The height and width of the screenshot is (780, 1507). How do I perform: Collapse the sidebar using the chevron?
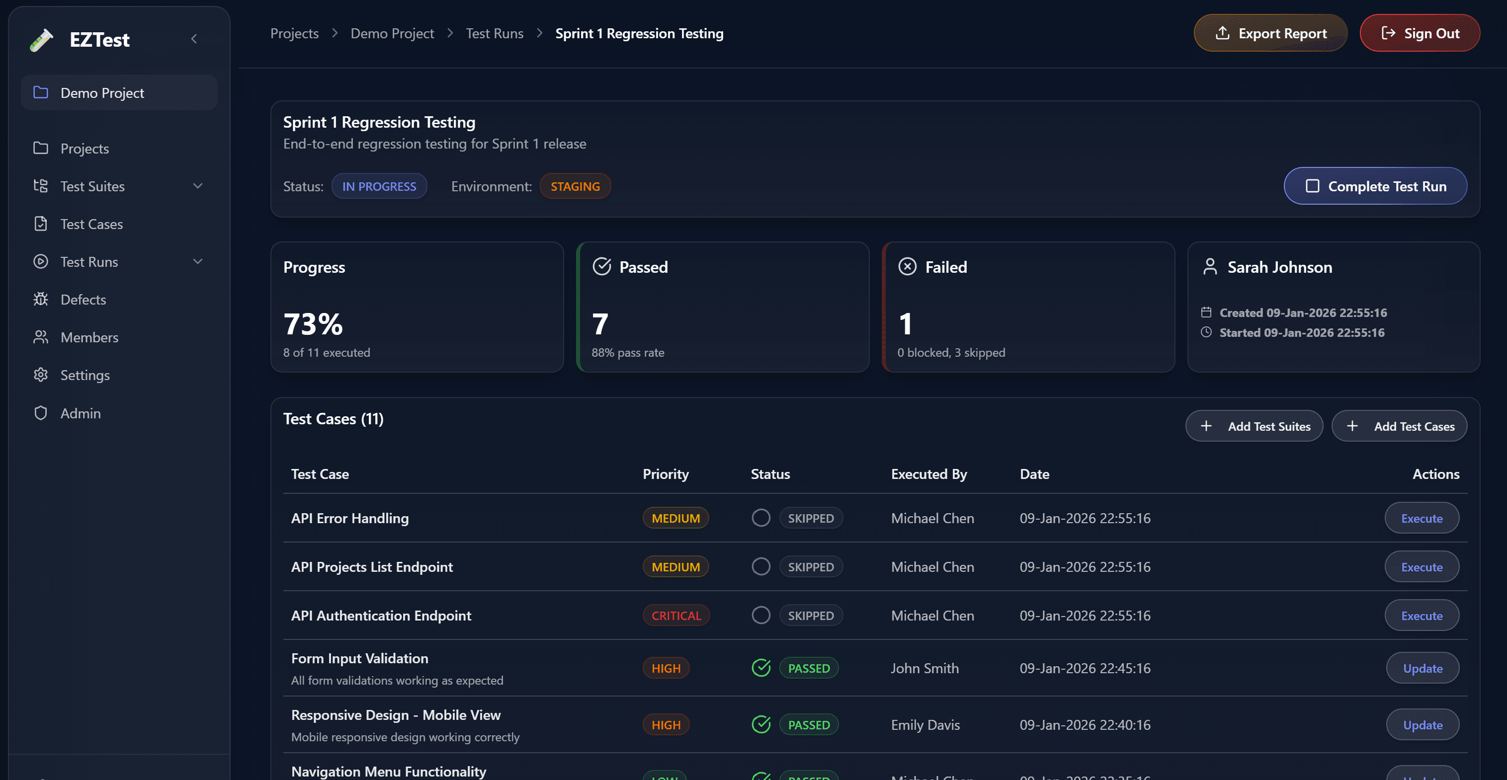pos(194,39)
